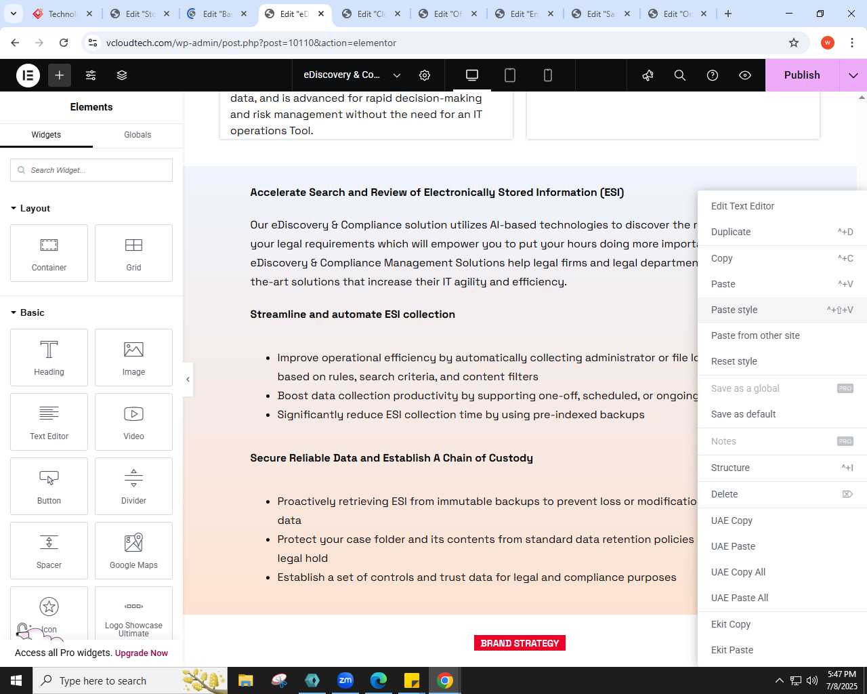Choose Delete in context menu

coord(782,494)
